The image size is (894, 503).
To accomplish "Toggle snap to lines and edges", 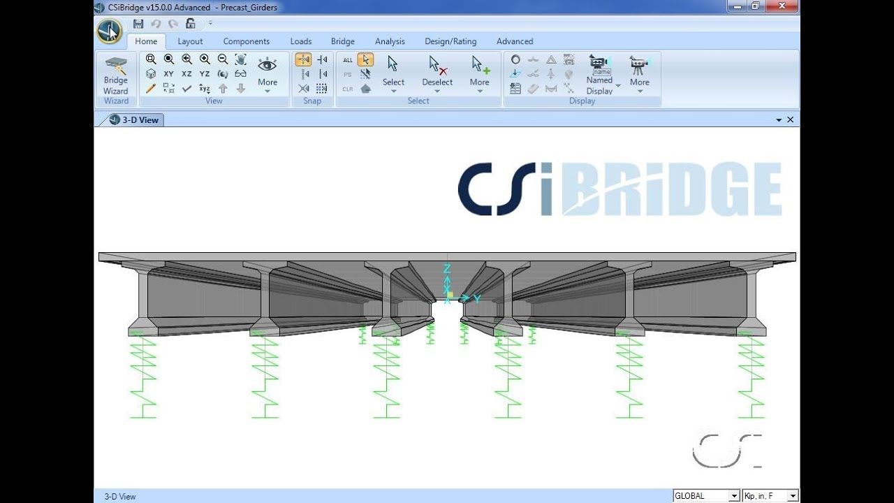I will point(322,74).
